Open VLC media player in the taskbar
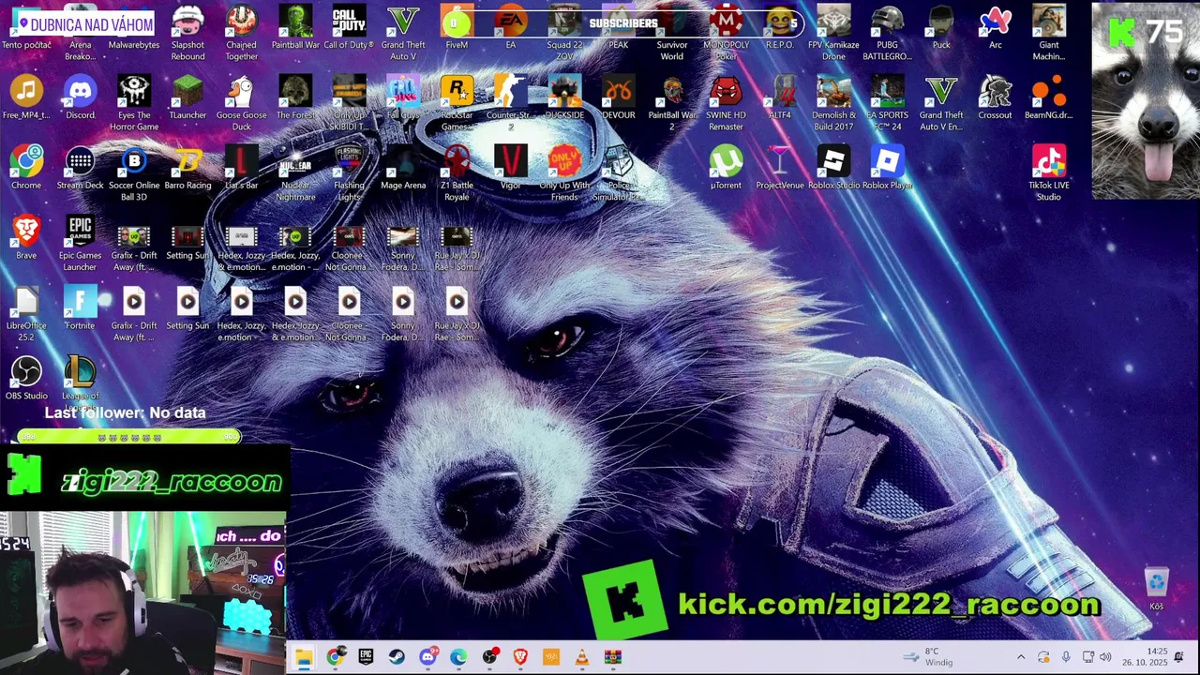 tap(582, 657)
